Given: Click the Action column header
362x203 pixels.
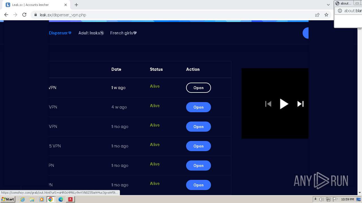Looking at the screenshot, I should click(x=193, y=69).
